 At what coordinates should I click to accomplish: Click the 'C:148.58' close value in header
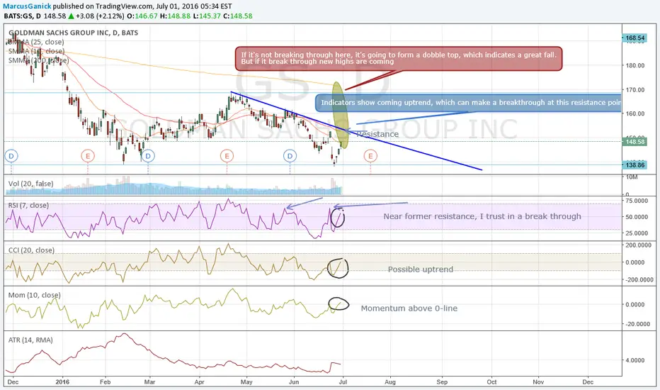238,16
